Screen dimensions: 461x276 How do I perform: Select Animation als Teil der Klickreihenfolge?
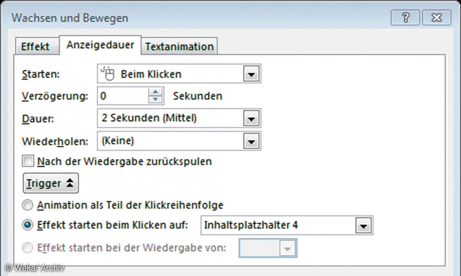(x=28, y=205)
